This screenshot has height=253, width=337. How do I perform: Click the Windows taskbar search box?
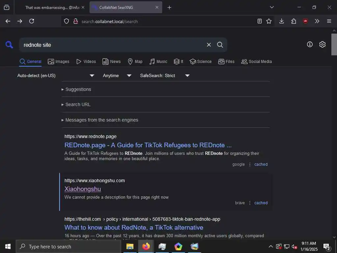coord(68,246)
